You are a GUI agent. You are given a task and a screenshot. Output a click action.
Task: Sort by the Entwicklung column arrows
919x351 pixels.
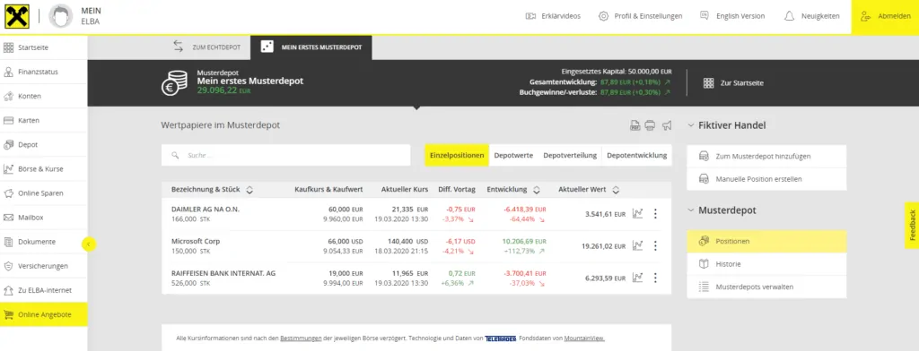(x=538, y=190)
